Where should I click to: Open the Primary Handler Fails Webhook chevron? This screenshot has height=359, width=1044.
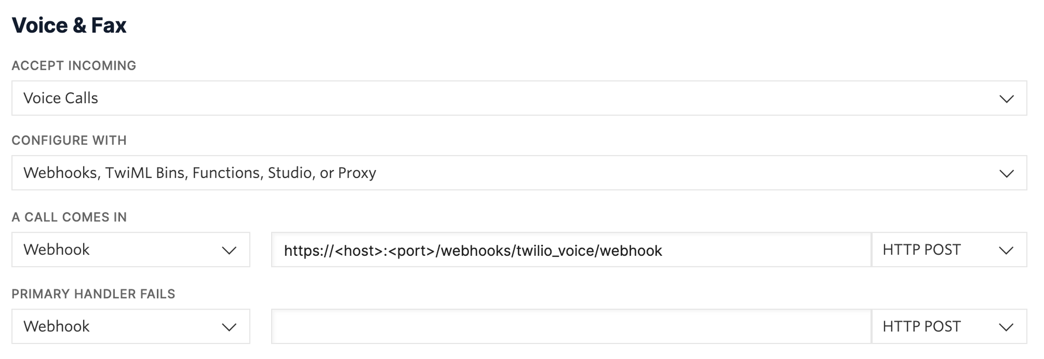(x=230, y=327)
